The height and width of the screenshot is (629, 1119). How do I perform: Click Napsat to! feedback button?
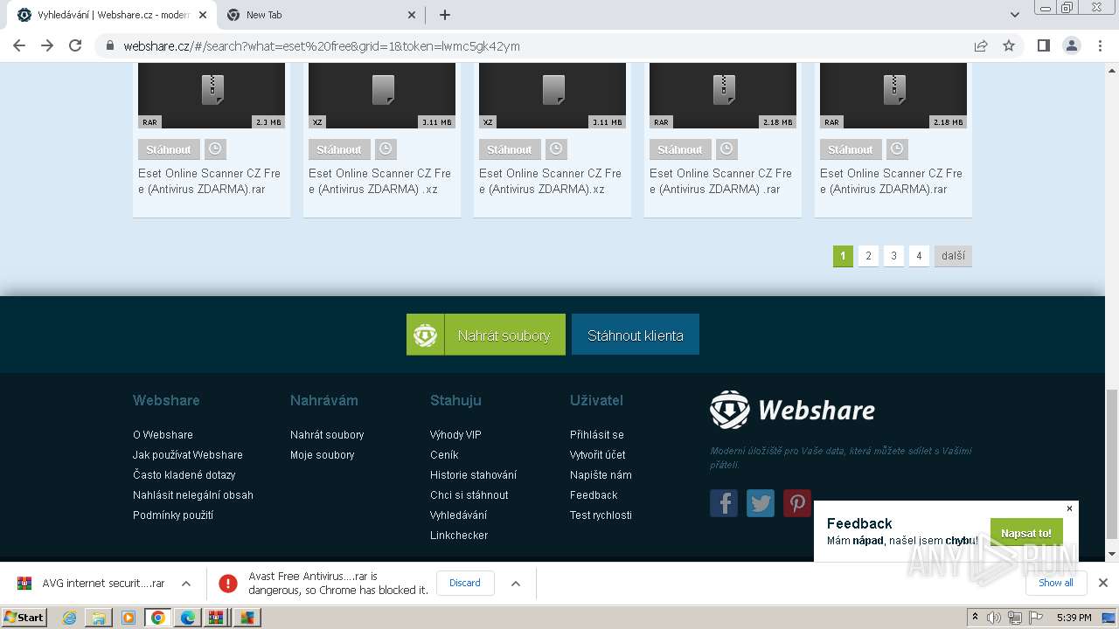click(1026, 533)
